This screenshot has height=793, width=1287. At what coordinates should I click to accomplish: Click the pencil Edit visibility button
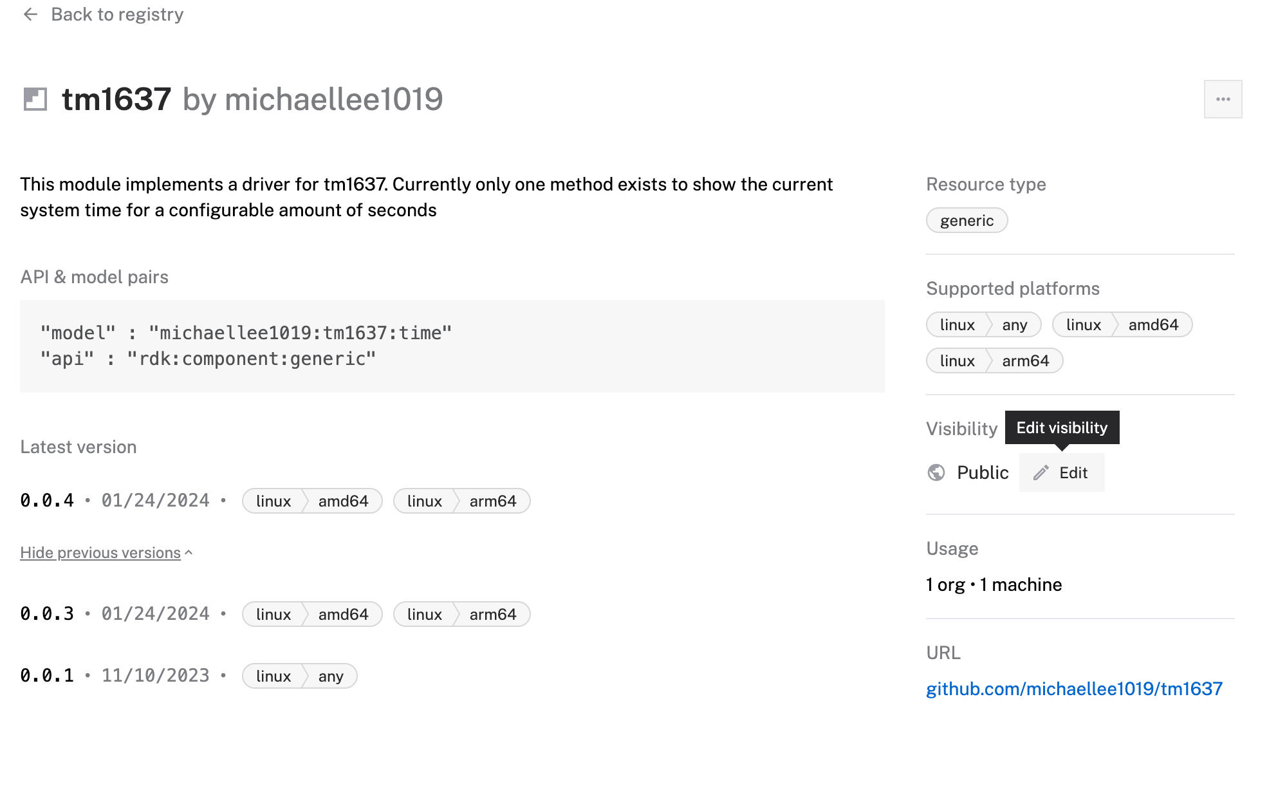tap(1061, 473)
